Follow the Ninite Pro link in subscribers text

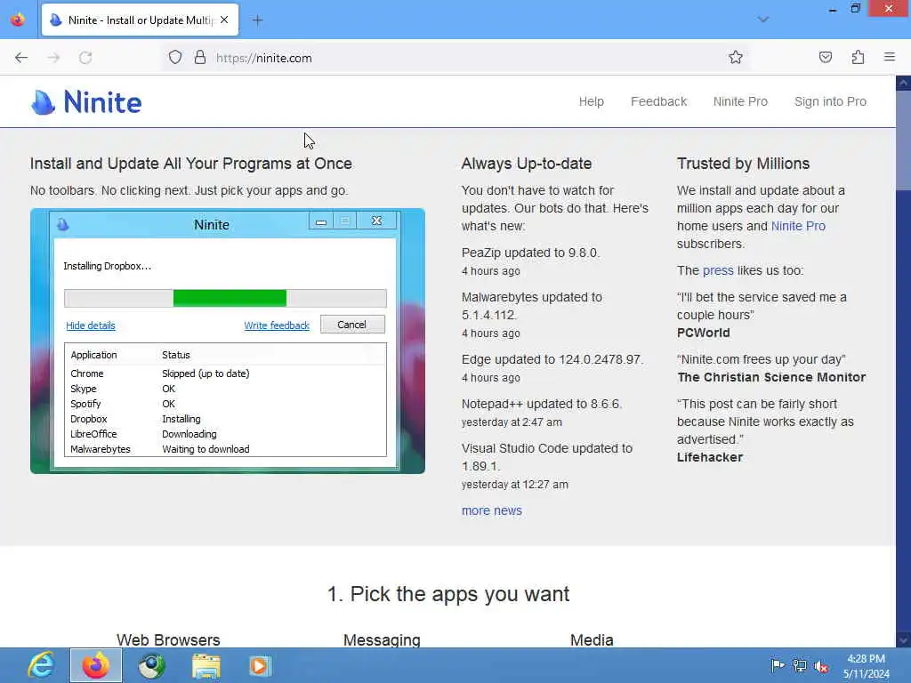(x=798, y=226)
